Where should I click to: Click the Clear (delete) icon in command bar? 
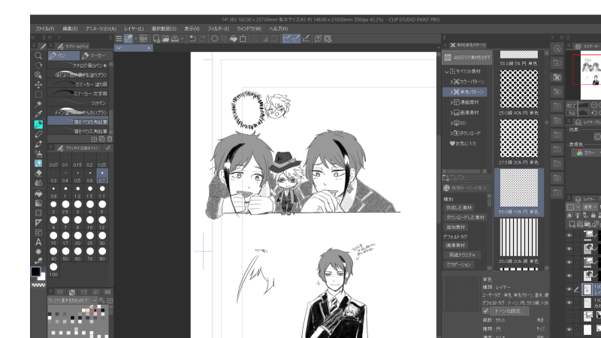(215, 38)
